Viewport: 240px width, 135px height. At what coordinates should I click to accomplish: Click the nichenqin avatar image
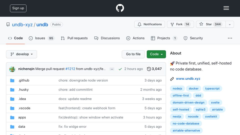[12, 69]
